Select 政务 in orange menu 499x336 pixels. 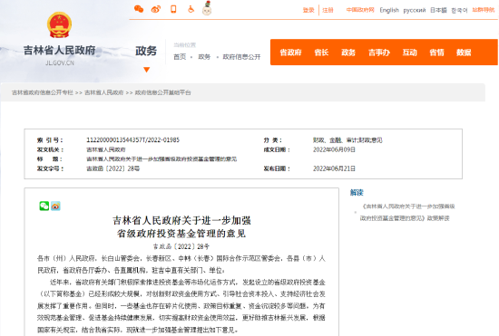(348, 53)
